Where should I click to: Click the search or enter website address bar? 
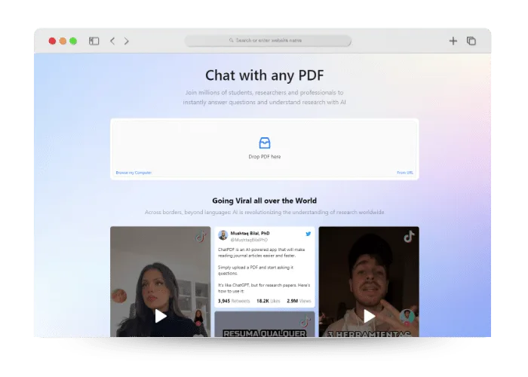pyautogui.click(x=268, y=41)
